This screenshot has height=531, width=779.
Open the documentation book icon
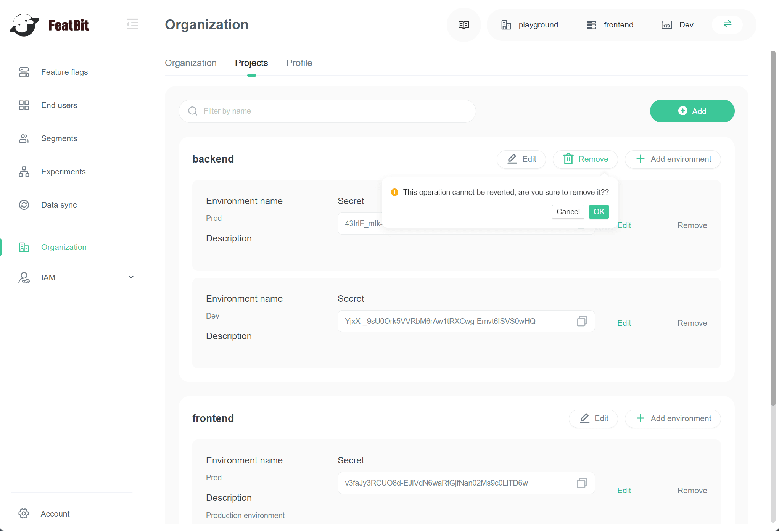[464, 25]
